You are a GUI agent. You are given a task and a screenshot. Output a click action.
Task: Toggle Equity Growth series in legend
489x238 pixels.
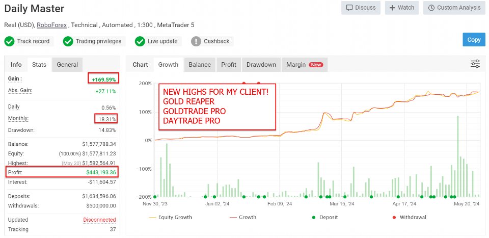point(171,217)
